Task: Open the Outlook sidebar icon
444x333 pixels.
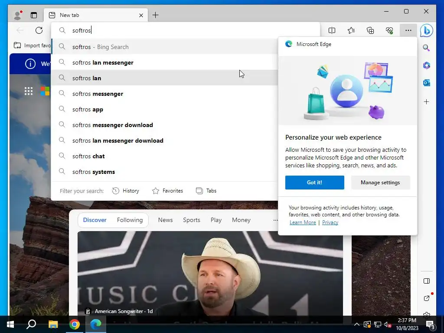Action: [x=427, y=83]
